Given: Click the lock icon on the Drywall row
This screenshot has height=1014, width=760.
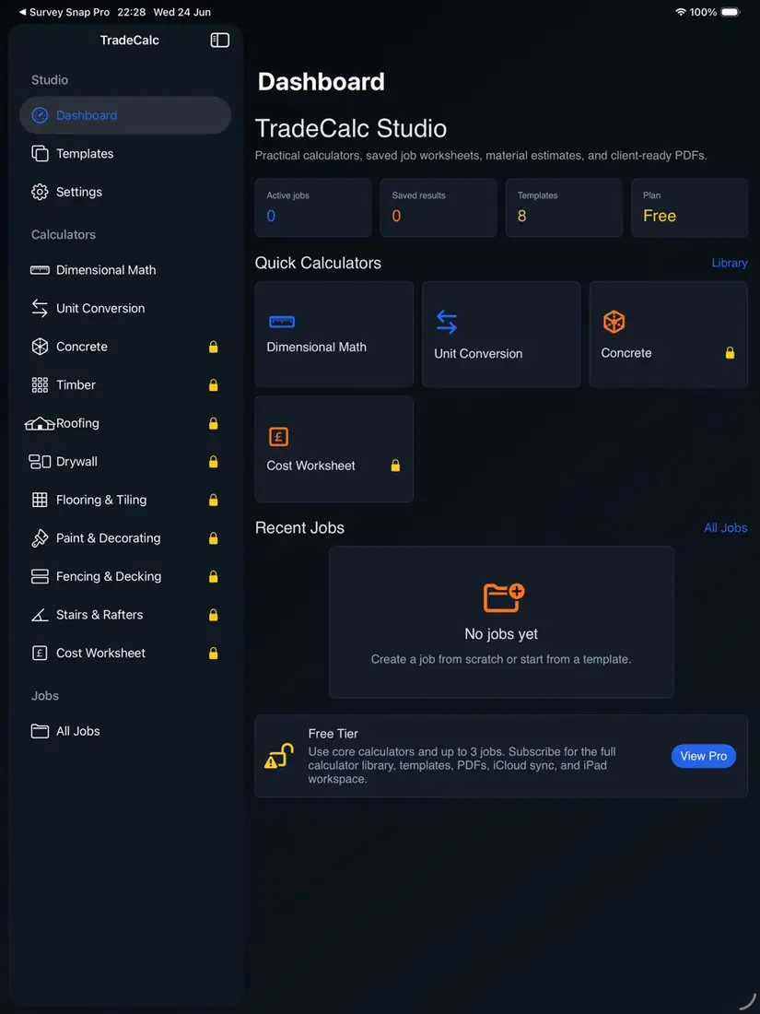Looking at the screenshot, I should click(x=214, y=462).
